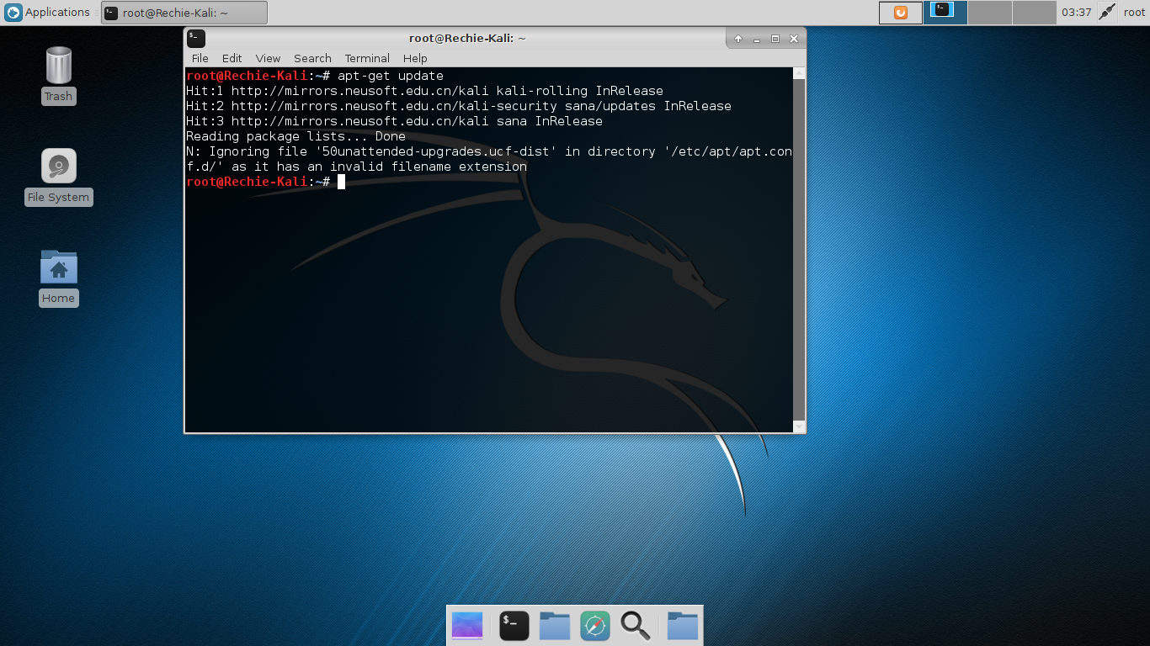Click the 'N: Ignoring file' notice line

click(489, 159)
